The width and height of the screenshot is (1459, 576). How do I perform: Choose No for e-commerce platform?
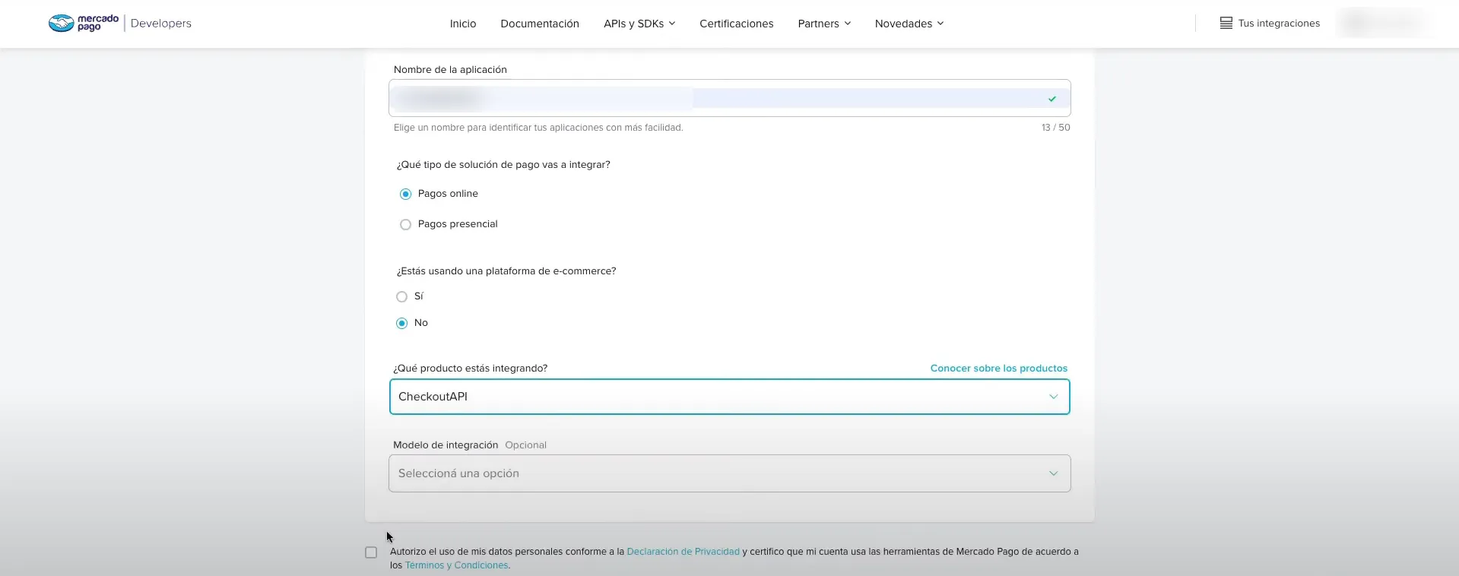coord(401,323)
